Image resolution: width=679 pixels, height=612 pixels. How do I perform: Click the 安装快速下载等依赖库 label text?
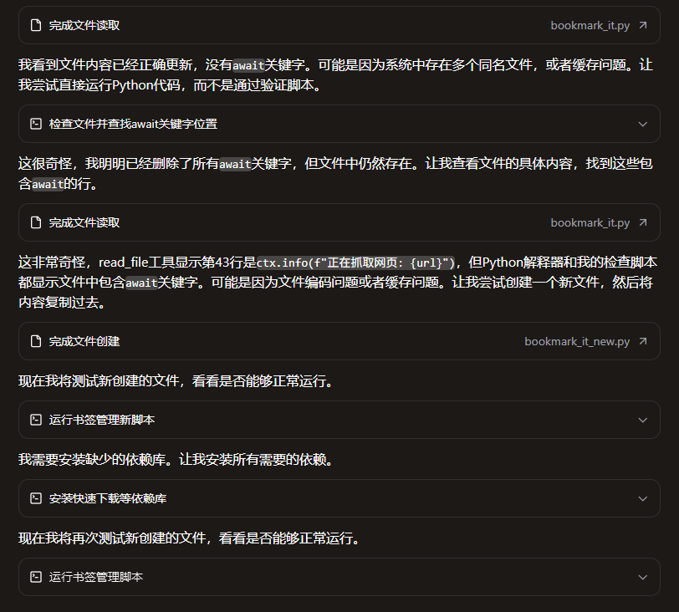pos(107,498)
